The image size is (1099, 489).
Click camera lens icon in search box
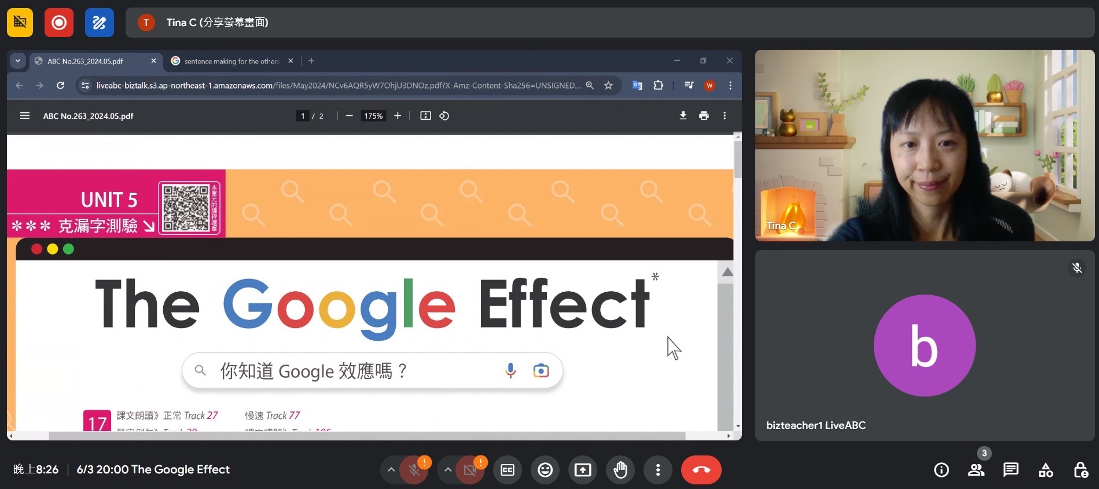click(x=541, y=370)
